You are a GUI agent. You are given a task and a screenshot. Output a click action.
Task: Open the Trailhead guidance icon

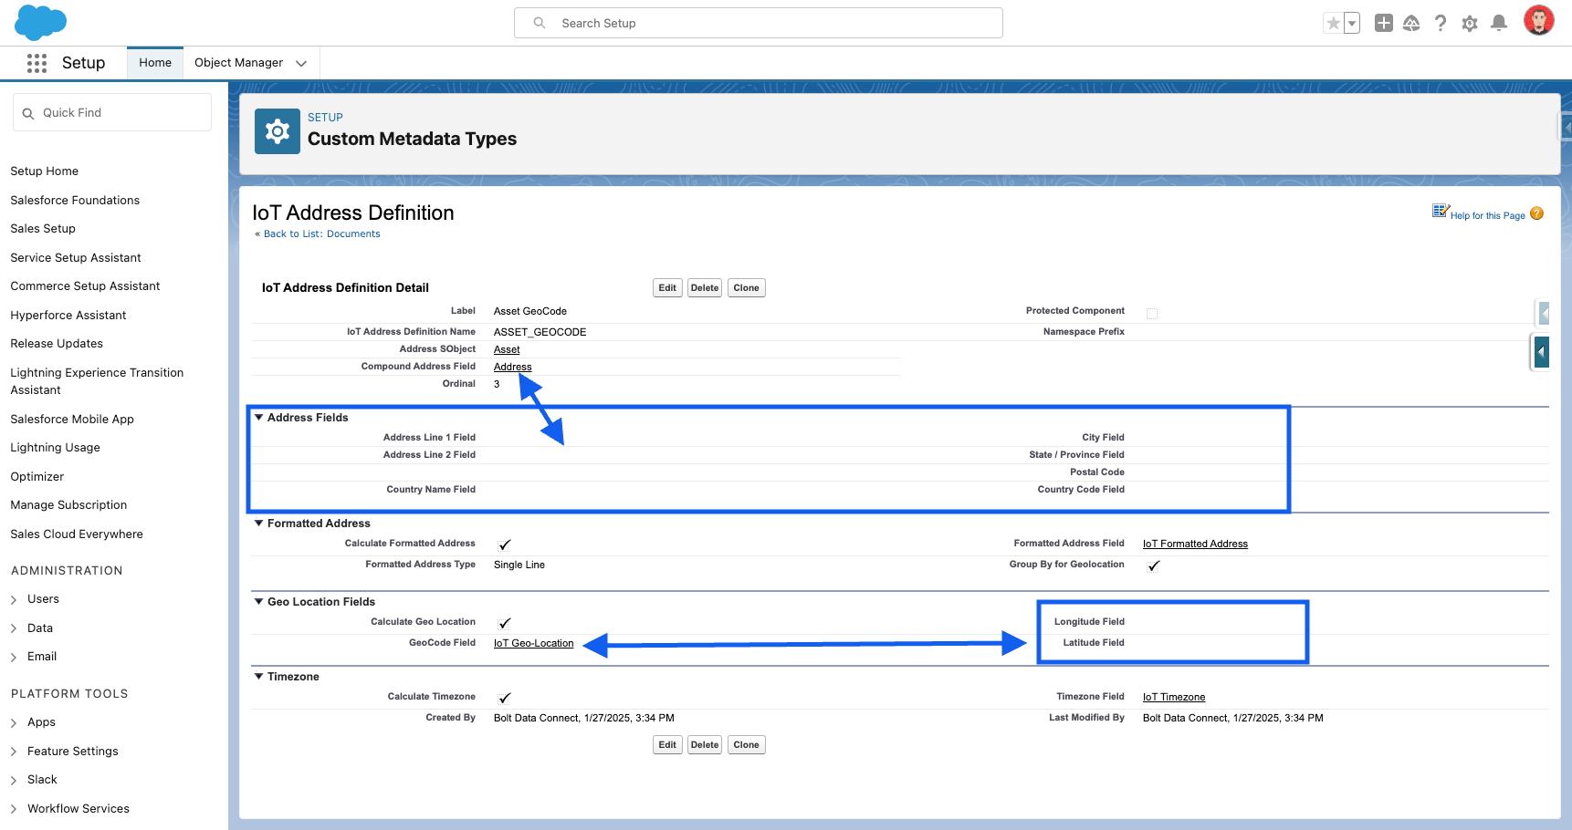(x=1411, y=24)
